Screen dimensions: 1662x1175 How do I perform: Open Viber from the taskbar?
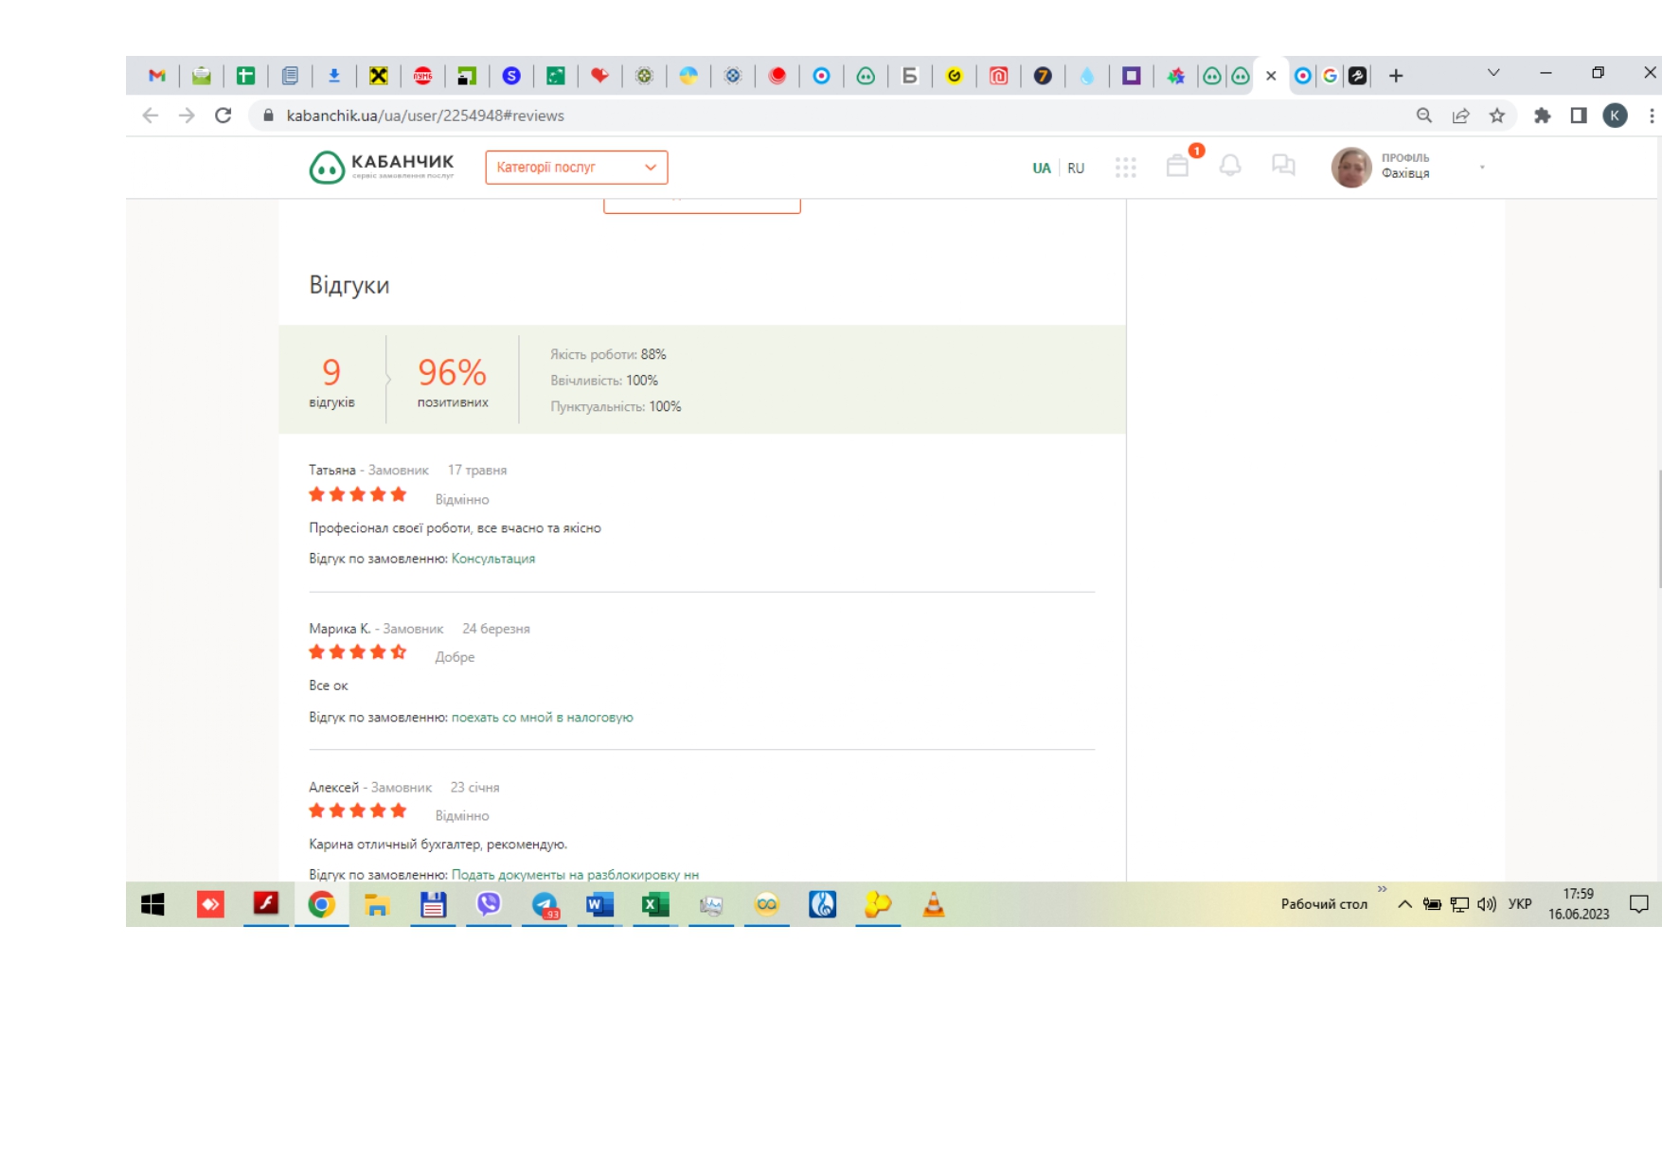coord(488,905)
